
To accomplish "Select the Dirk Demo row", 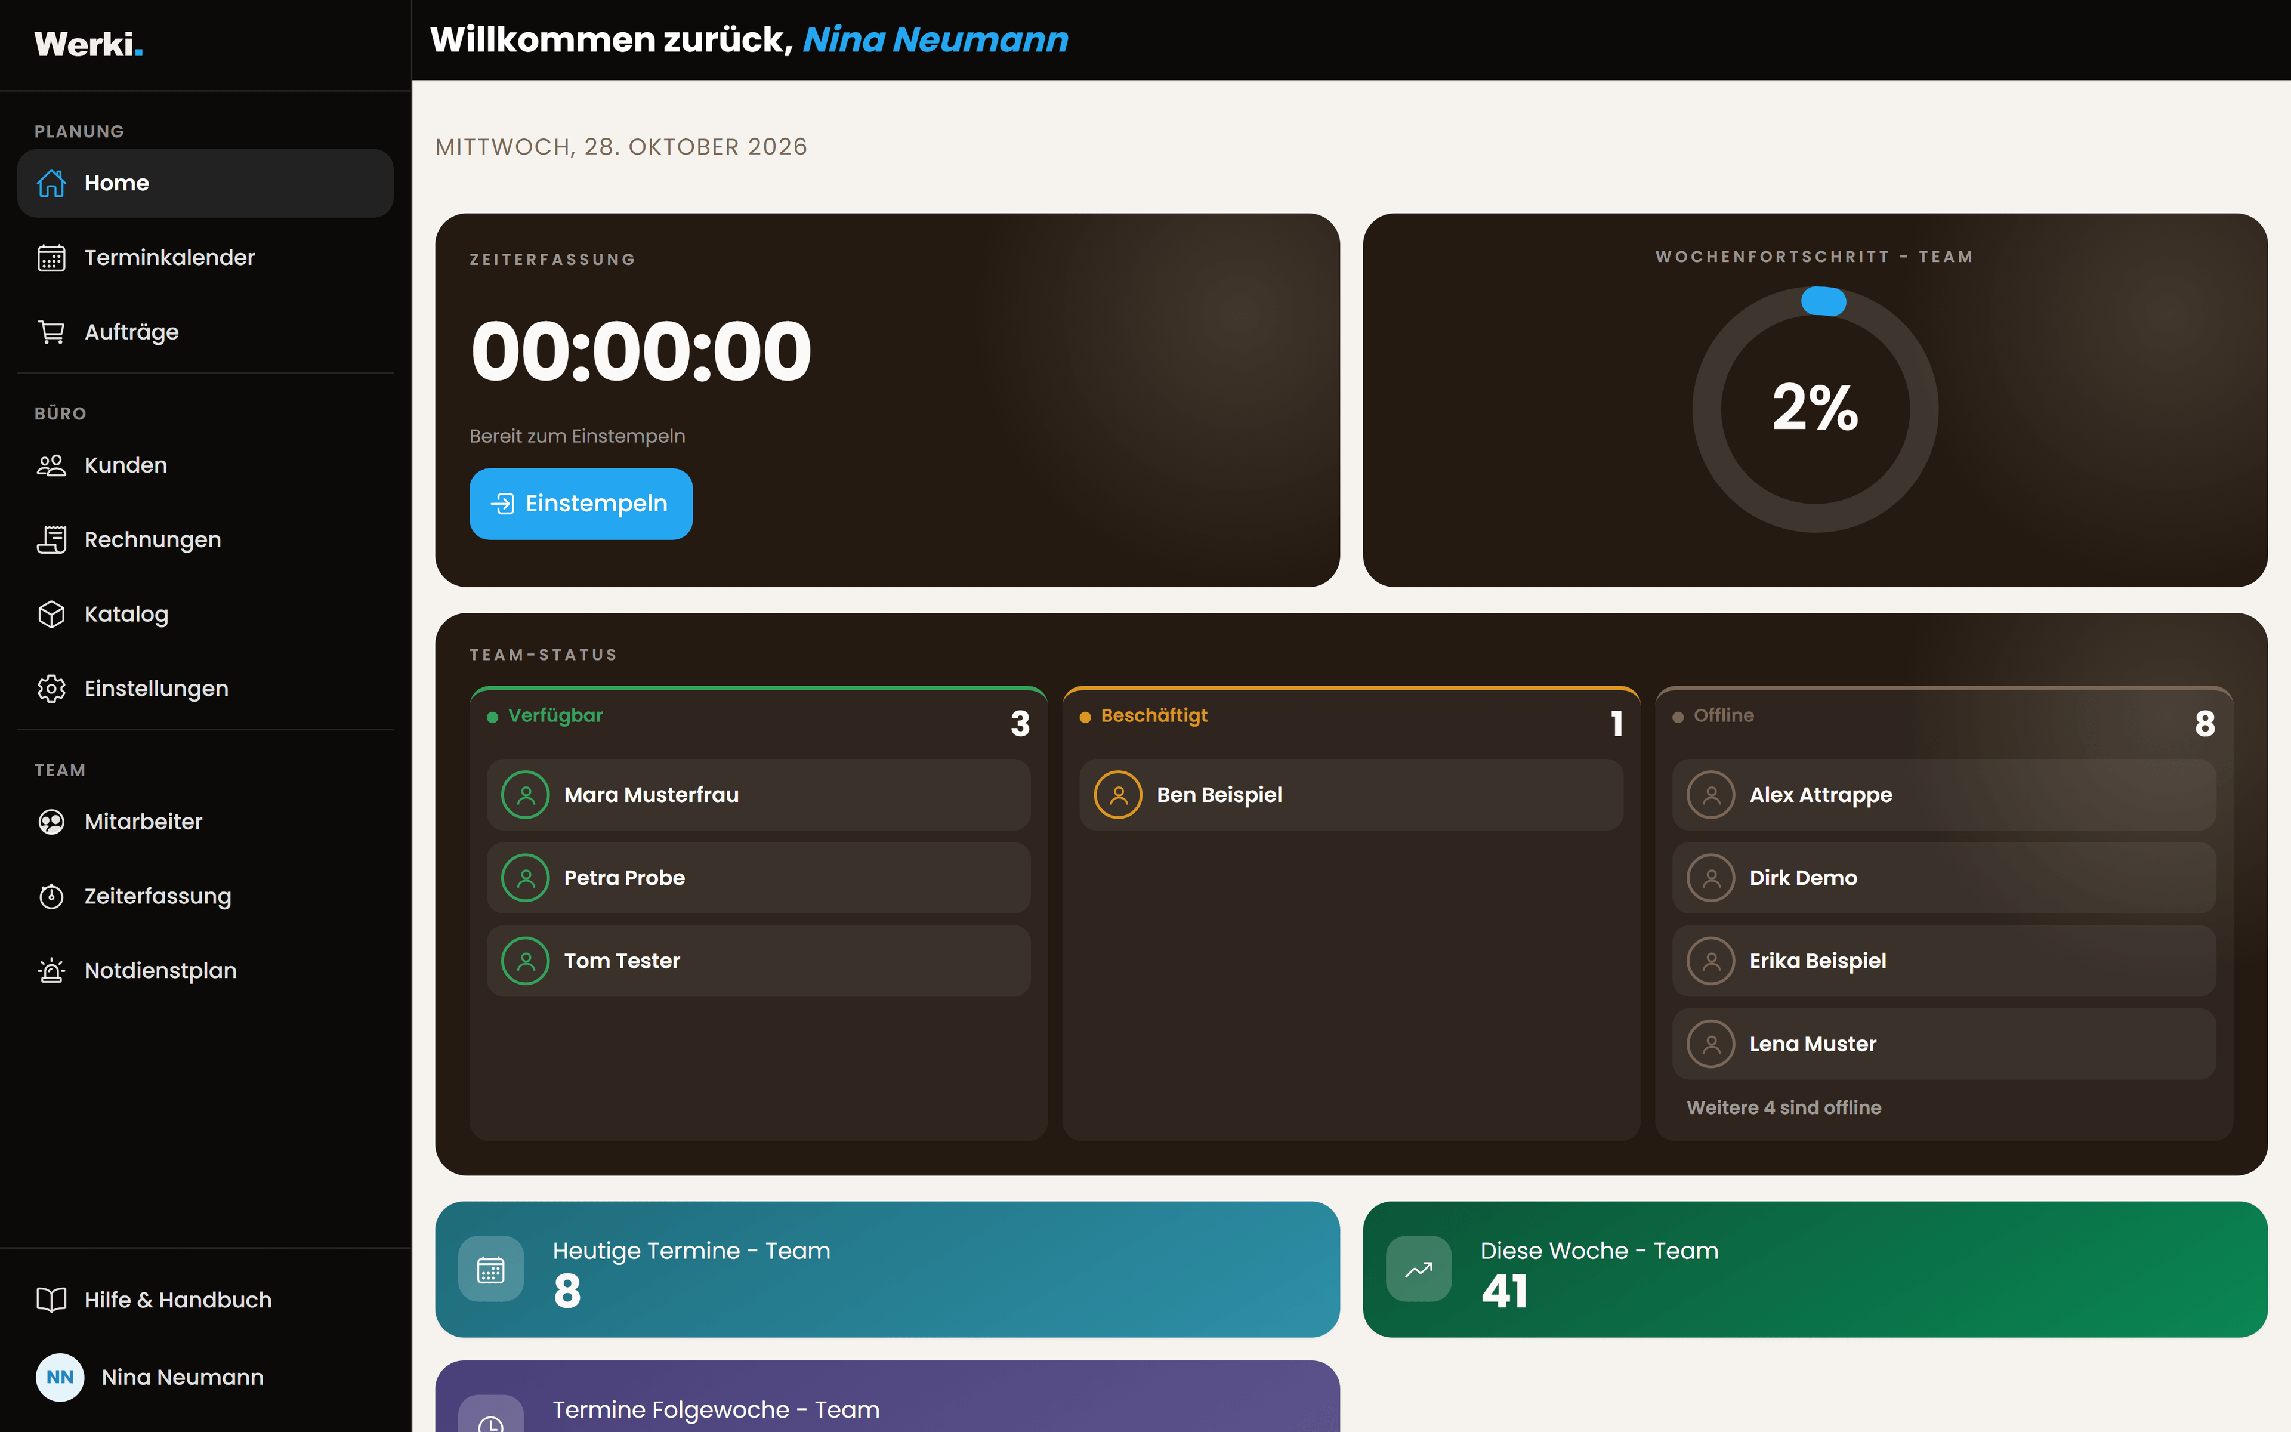I will [x=1944, y=878].
